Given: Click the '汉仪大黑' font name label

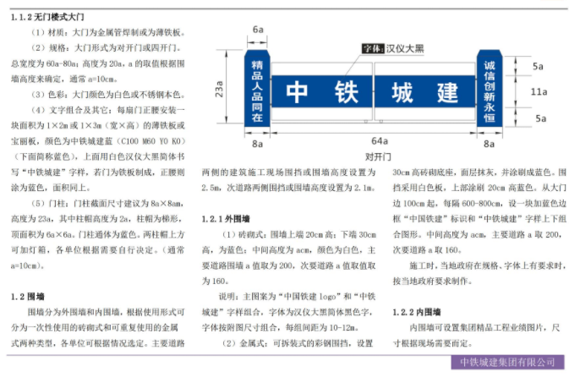Looking at the screenshot, I should [x=405, y=48].
